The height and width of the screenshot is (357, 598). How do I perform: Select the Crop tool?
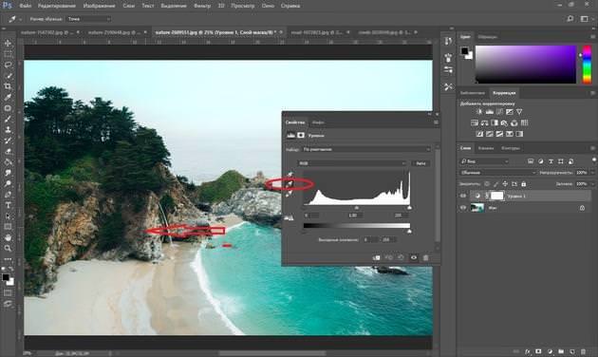(8, 86)
